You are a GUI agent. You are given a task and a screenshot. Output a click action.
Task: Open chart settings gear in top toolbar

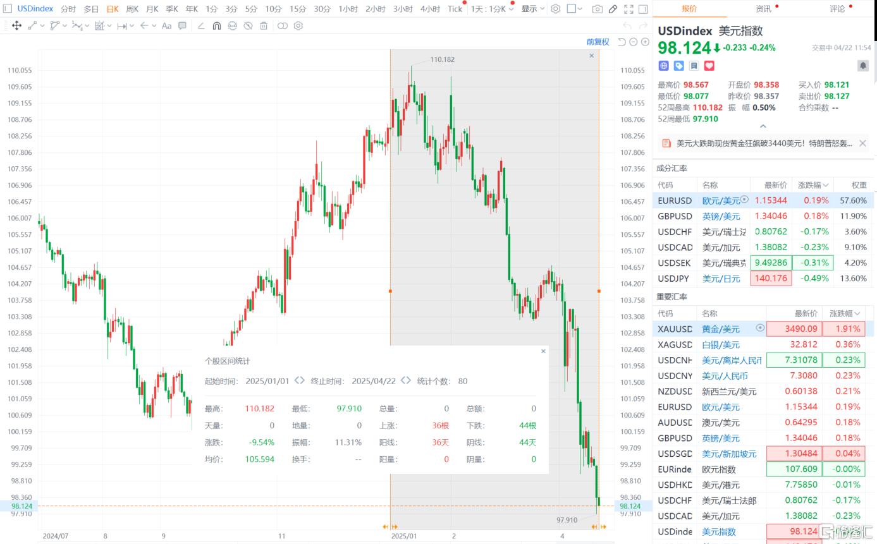[x=555, y=9]
